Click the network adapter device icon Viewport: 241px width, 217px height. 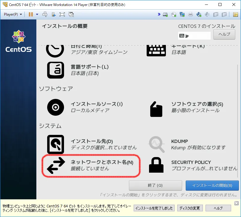[x=182, y=15]
